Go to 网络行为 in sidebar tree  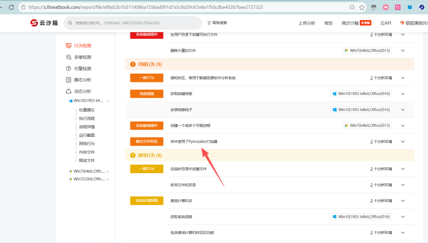(x=87, y=143)
